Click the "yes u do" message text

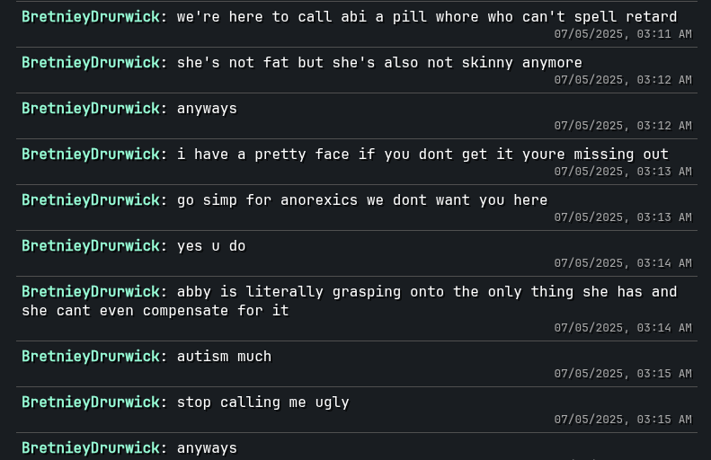tap(211, 246)
